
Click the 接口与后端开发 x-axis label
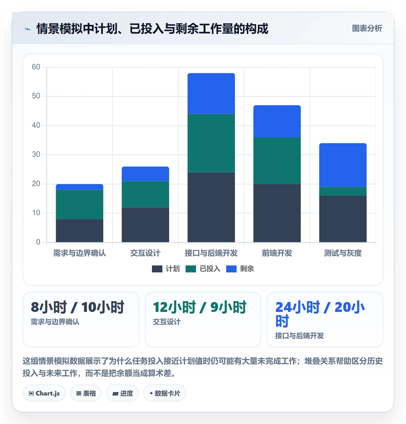211,253
